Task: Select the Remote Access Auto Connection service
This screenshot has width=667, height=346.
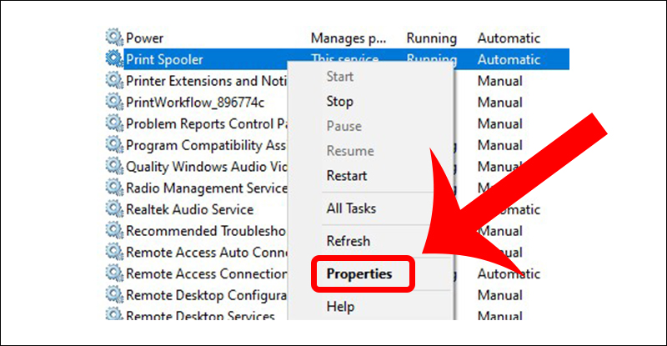Action: pyautogui.click(x=206, y=252)
